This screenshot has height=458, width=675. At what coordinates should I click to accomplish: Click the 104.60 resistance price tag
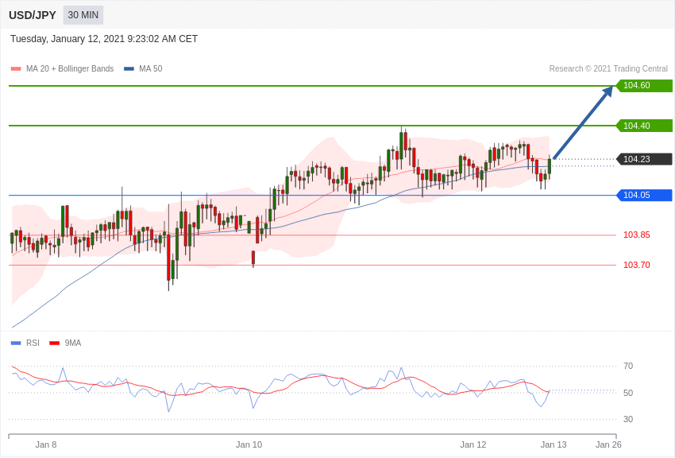644,85
